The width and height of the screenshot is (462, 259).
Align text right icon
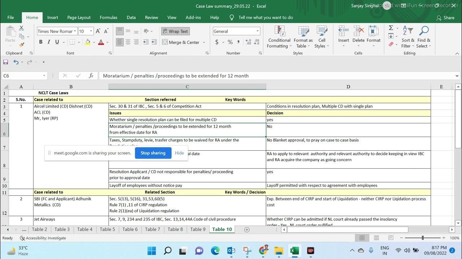136,42
